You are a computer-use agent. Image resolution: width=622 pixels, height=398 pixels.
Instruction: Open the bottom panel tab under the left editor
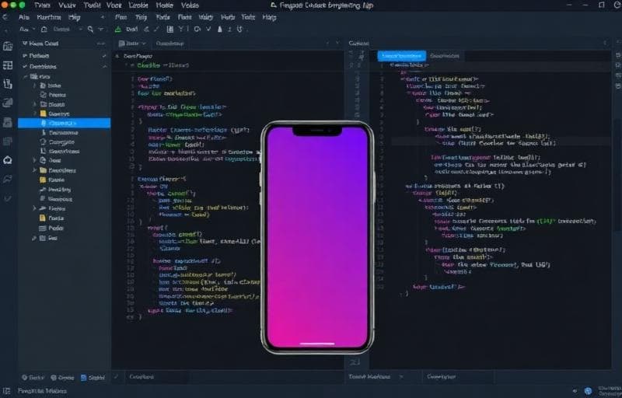point(142,377)
